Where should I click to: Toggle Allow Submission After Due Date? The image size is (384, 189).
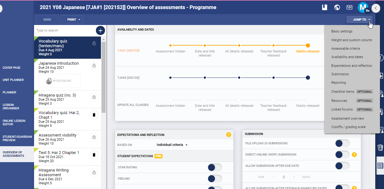pyautogui.click(x=342, y=166)
